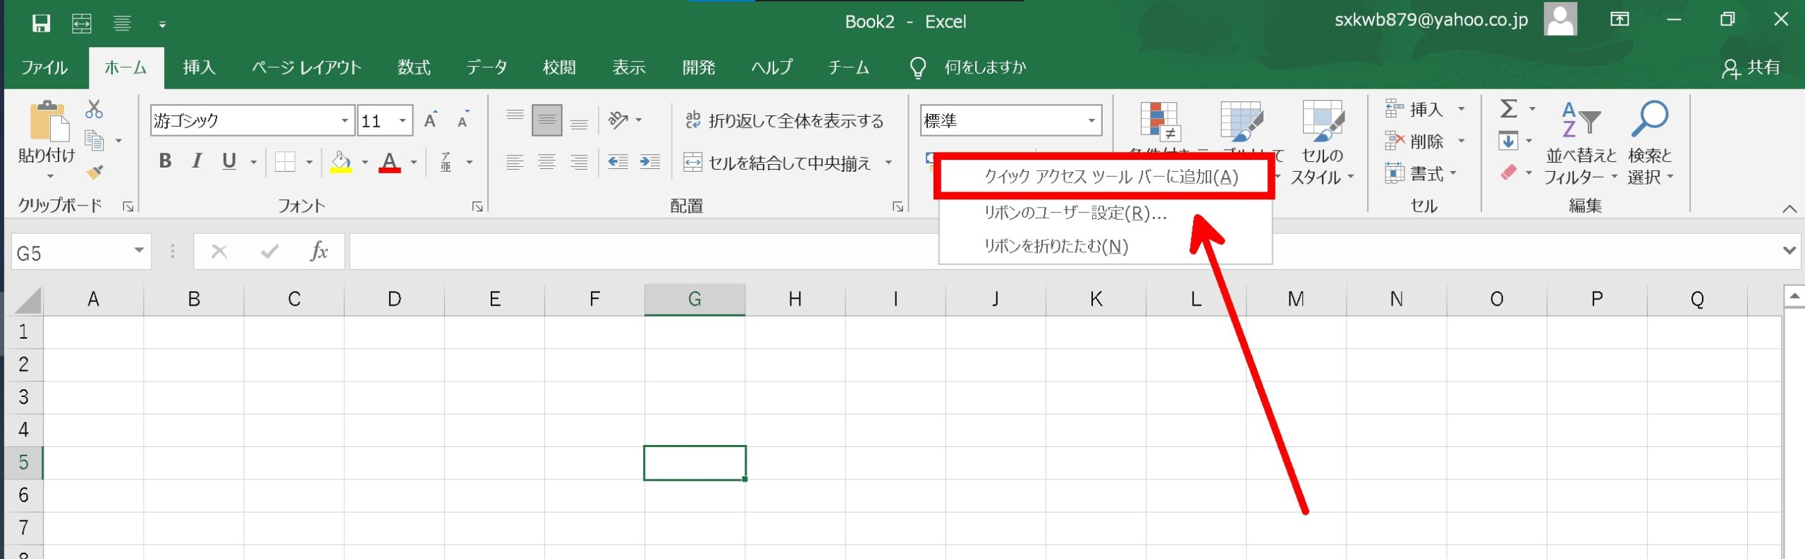Toggle Bold formatting
Image resolution: width=1805 pixels, height=559 pixels.
[165, 161]
